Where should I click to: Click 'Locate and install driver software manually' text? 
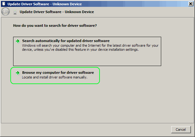(54, 78)
